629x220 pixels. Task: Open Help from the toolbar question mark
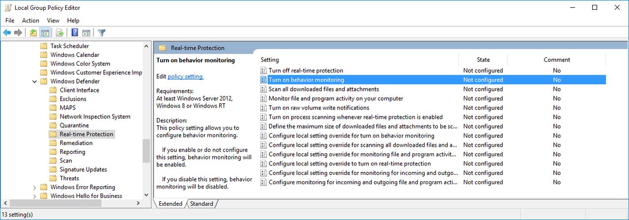tap(75, 33)
